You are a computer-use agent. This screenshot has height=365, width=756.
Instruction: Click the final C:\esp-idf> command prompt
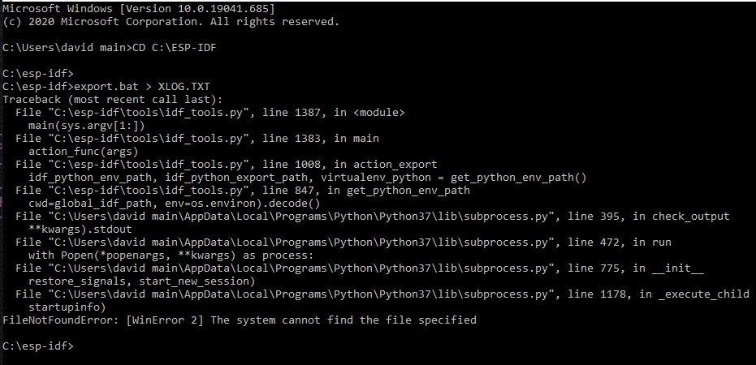[x=38, y=346]
